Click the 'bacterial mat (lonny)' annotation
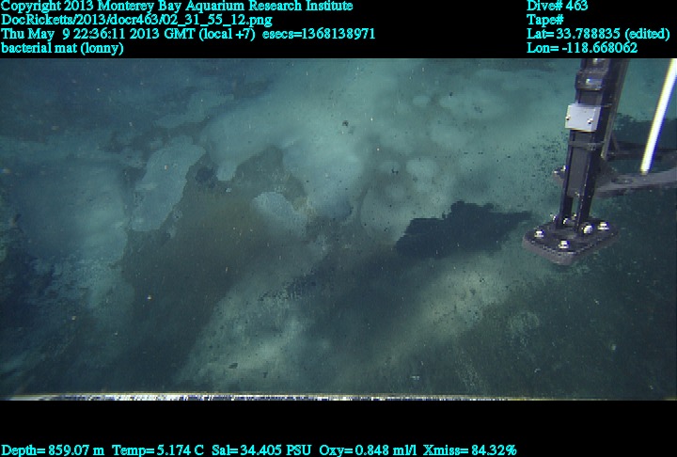677x457 pixels. tap(62, 48)
